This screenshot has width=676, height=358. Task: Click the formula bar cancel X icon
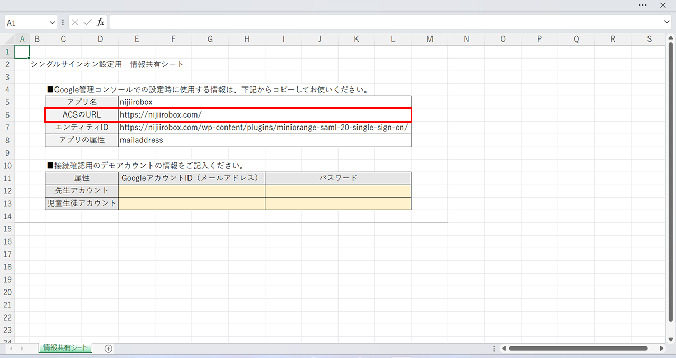click(75, 22)
